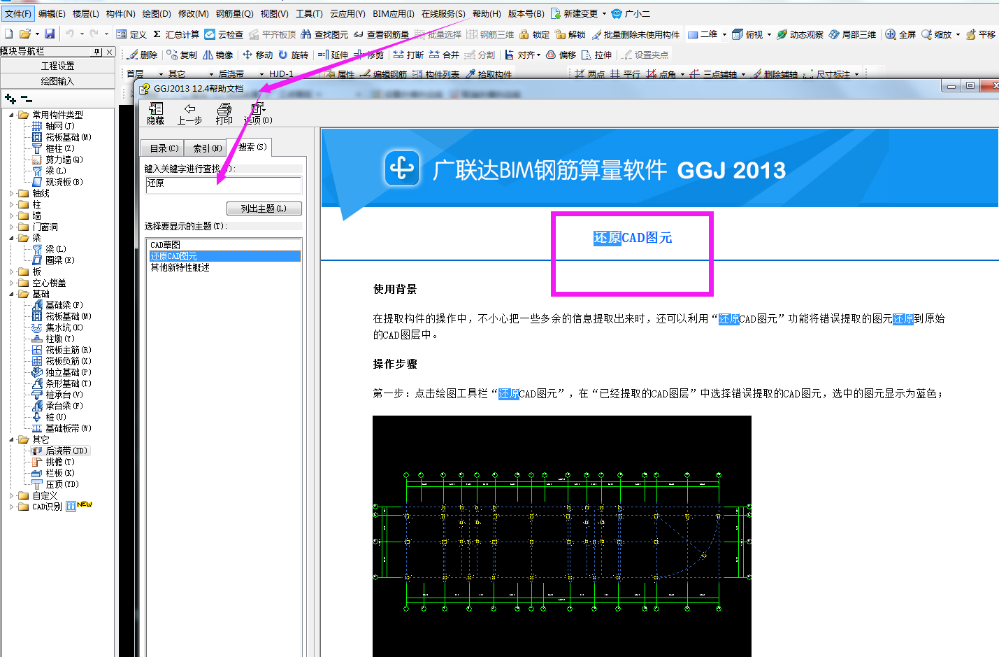Click the 广小二 assistant icon
This screenshot has height=657, width=999.
[631, 13]
